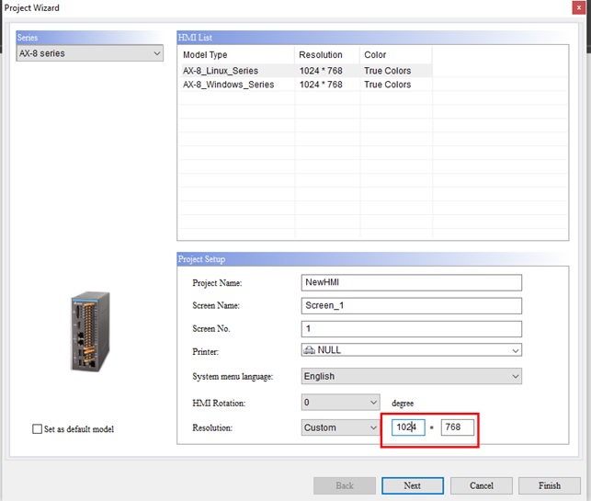This screenshot has width=591, height=501.
Task: Click the Project Name input field
Action: point(411,283)
